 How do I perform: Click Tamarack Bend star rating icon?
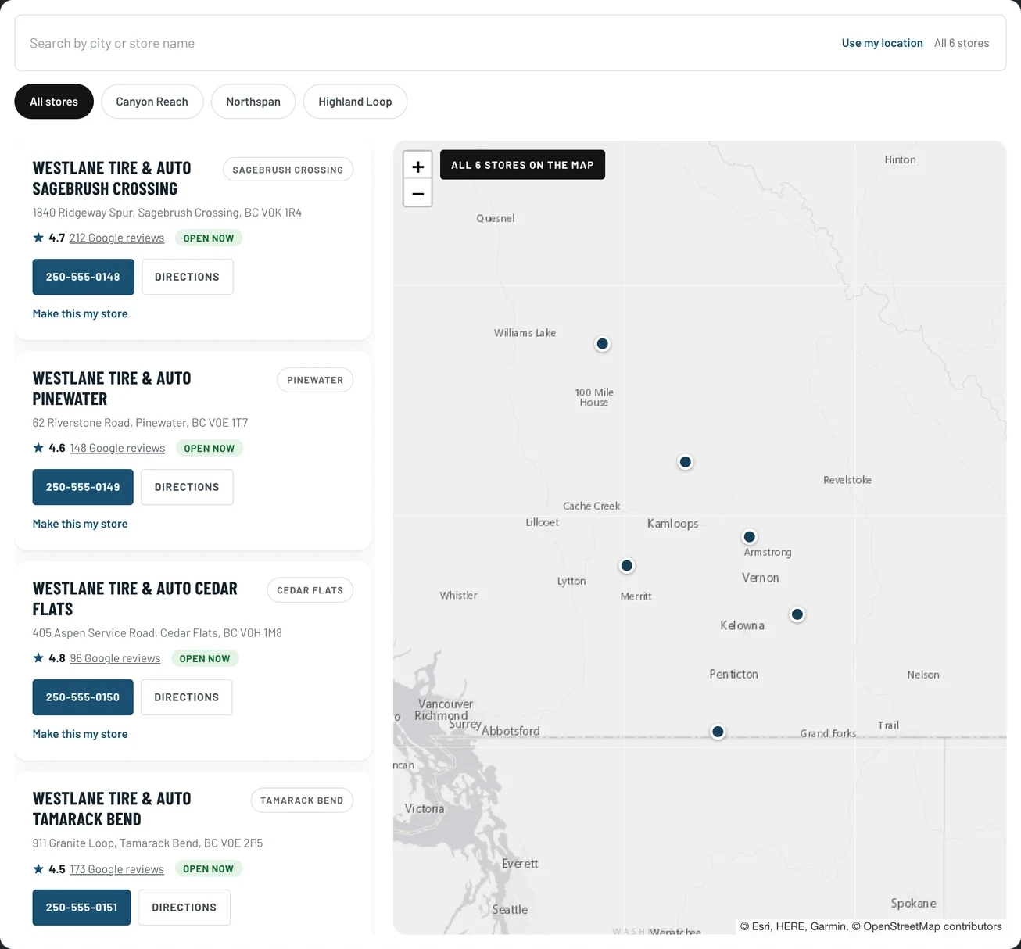click(38, 868)
